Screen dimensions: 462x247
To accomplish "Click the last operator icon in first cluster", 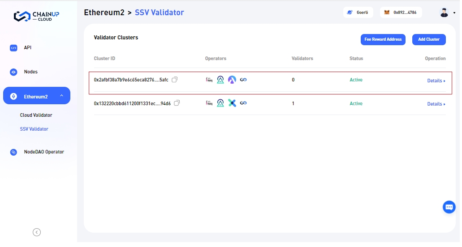I will (x=243, y=80).
